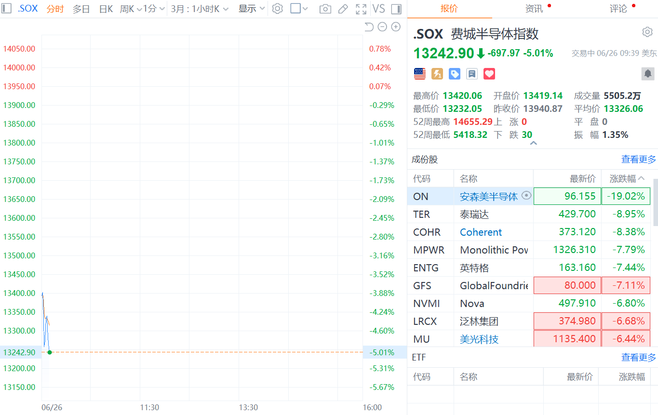The height and width of the screenshot is (415, 658).
Task: Switch chart to fullscreen mode
Action: pyautogui.click(x=361, y=9)
